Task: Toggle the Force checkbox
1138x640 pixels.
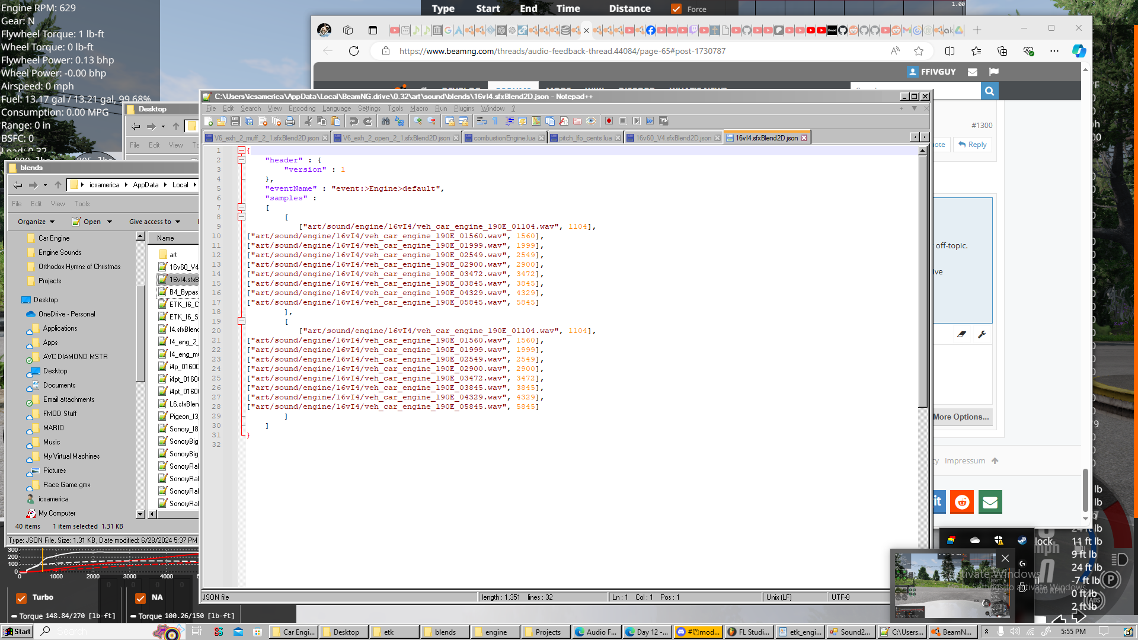Action: 676,9
